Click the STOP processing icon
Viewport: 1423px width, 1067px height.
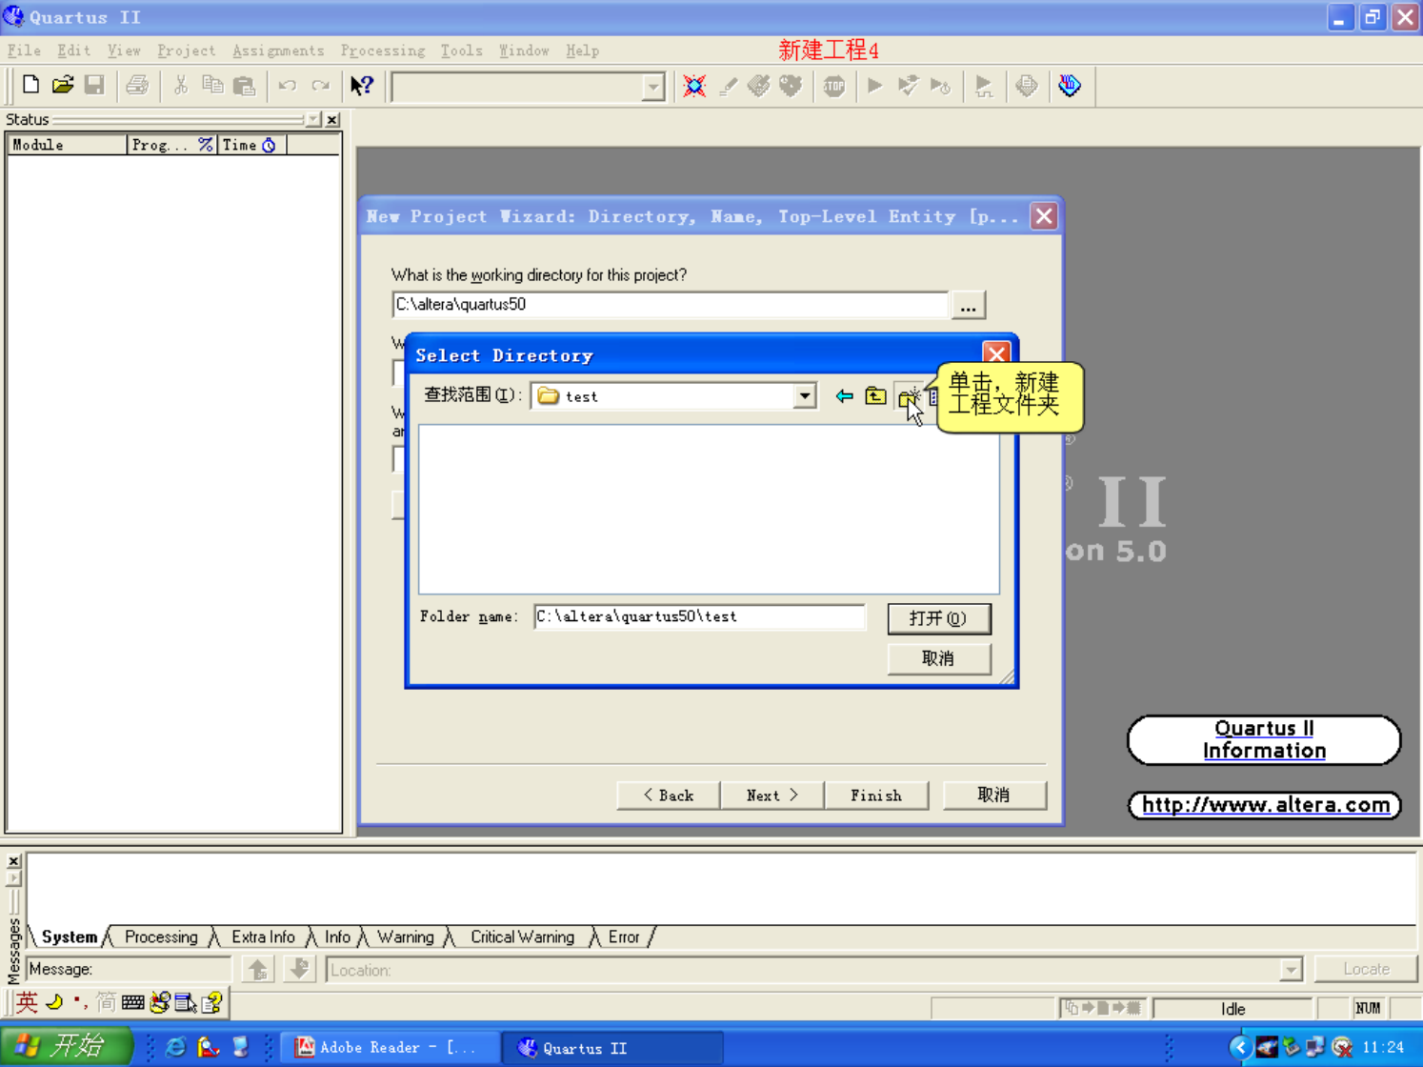[834, 86]
